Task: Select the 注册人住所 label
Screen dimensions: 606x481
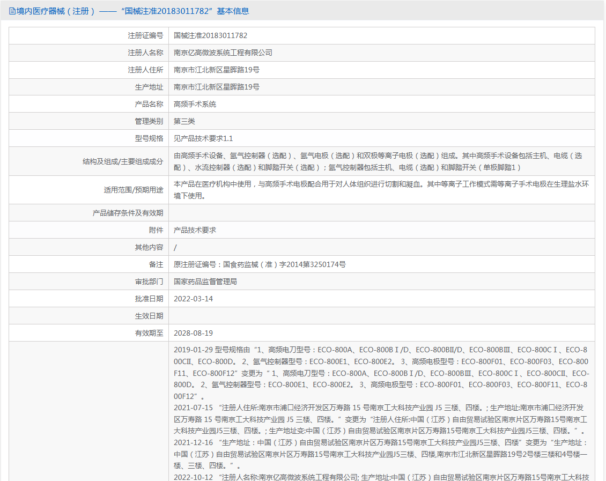Action: pos(146,70)
